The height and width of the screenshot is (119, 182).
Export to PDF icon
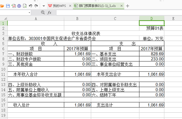[14, 6]
